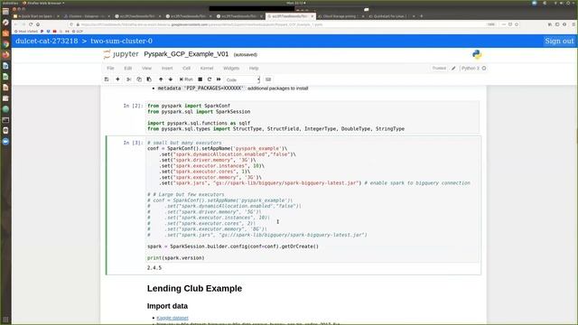The height and width of the screenshot is (325, 578).
Task: Open the File menu
Action: point(110,69)
